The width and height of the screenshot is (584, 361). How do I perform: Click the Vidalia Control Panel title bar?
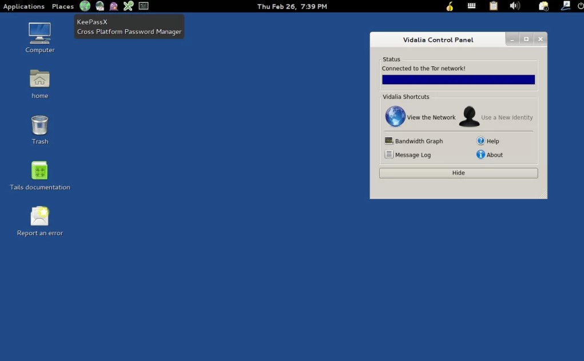[438, 39]
